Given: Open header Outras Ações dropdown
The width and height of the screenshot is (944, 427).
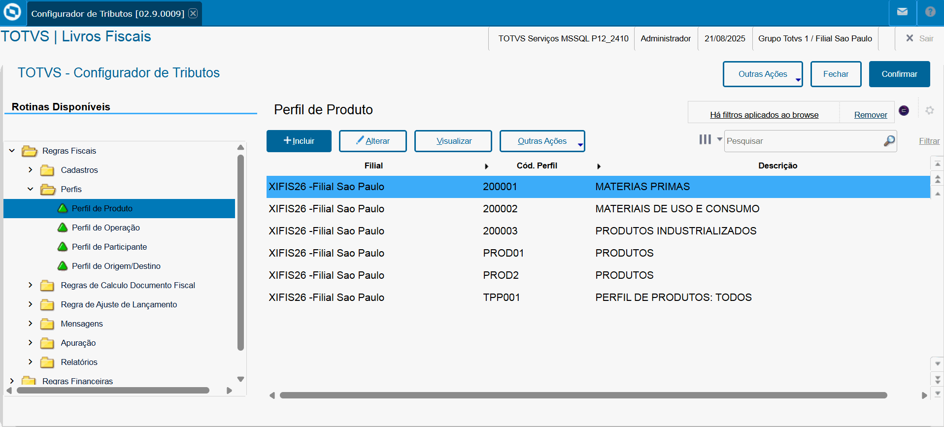Looking at the screenshot, I should point(763,74).
